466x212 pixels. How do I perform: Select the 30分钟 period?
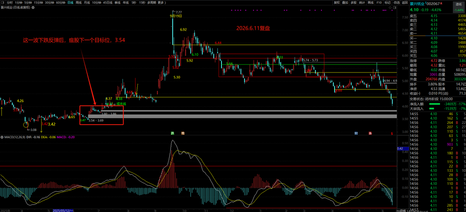[x=50, y=3]
